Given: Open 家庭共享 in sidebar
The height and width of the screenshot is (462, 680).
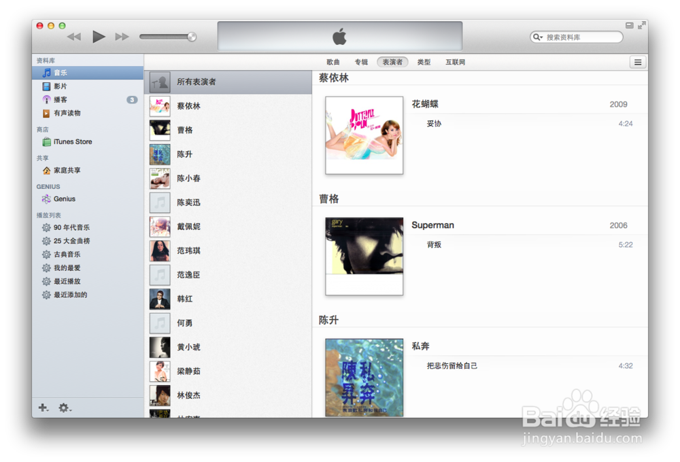Looking at the screenshot, I should [x=88, y=170].
